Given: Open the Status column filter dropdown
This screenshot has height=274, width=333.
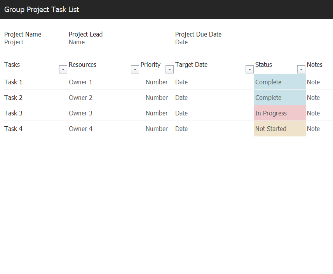Looking at the screenshot, I should 301,70.
